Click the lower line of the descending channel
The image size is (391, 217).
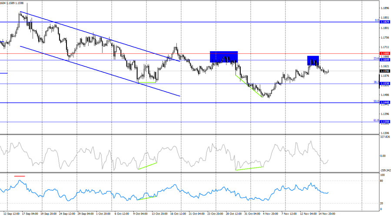point(100,71)
